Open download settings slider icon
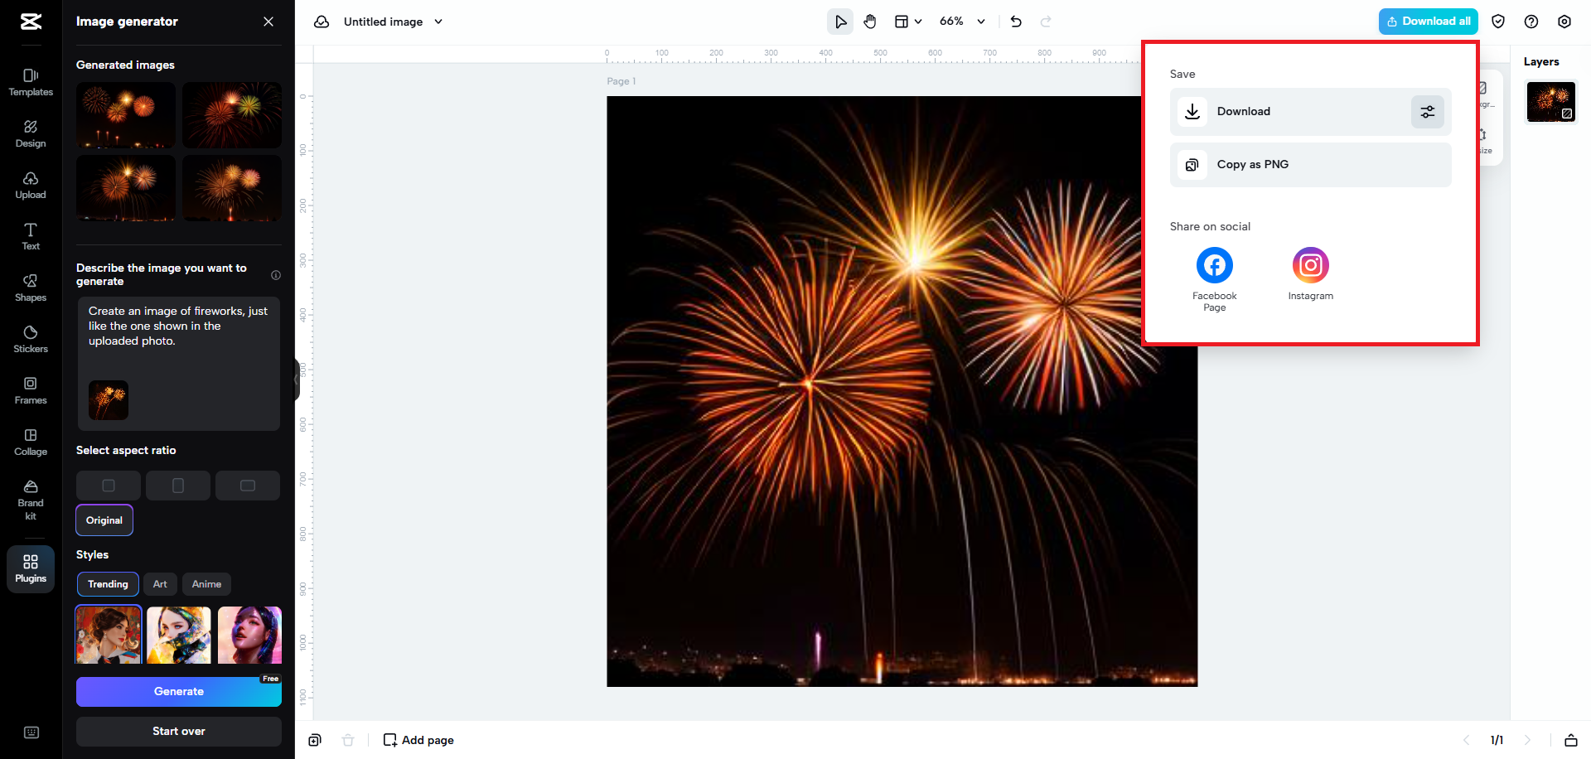 pyautogui.click(x=1427, y=112)
